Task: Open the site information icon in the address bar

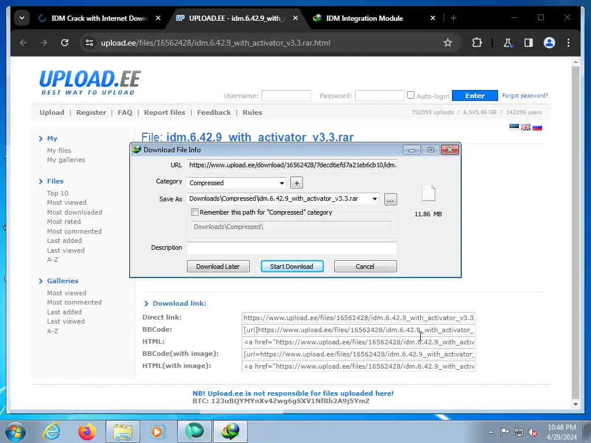Action: click(x=89, y=43)
